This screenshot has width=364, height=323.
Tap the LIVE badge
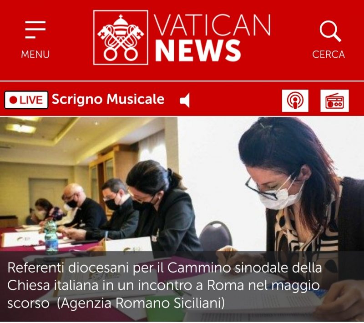tap(26, 100)
